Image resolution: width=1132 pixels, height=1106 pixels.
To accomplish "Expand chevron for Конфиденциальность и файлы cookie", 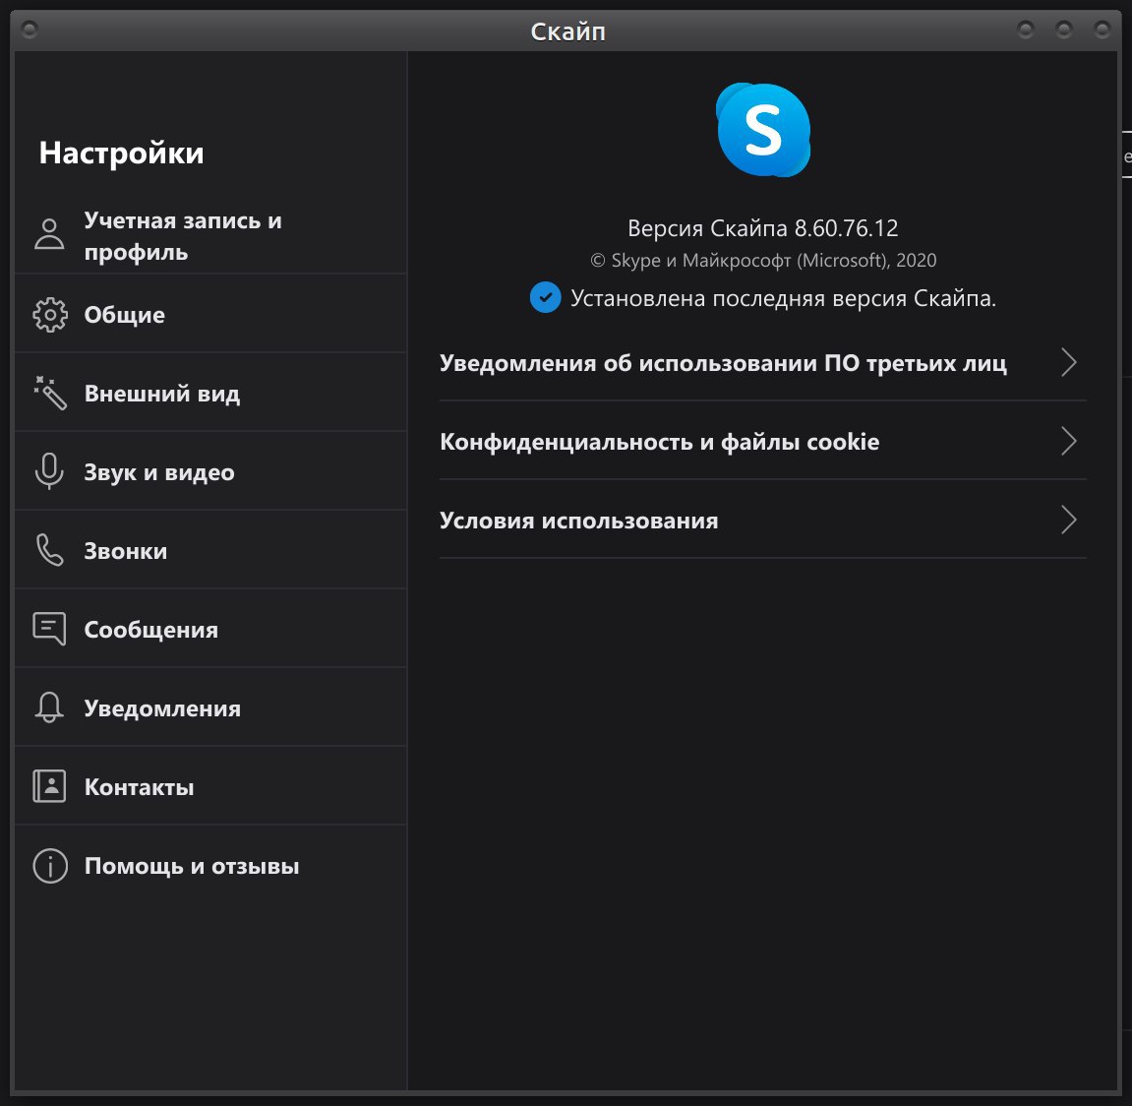I will click(1069, 441).
